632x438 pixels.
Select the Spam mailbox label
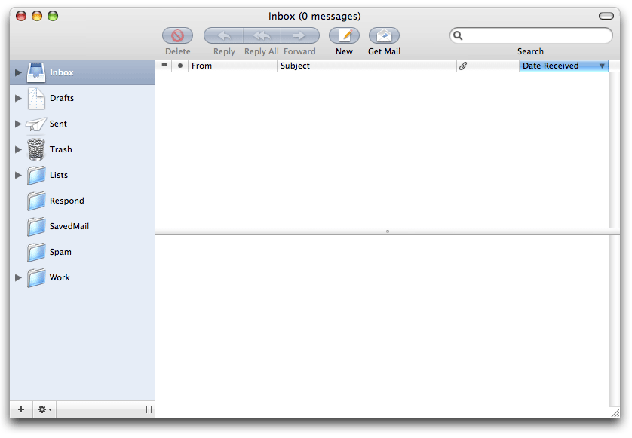[60, 253]
